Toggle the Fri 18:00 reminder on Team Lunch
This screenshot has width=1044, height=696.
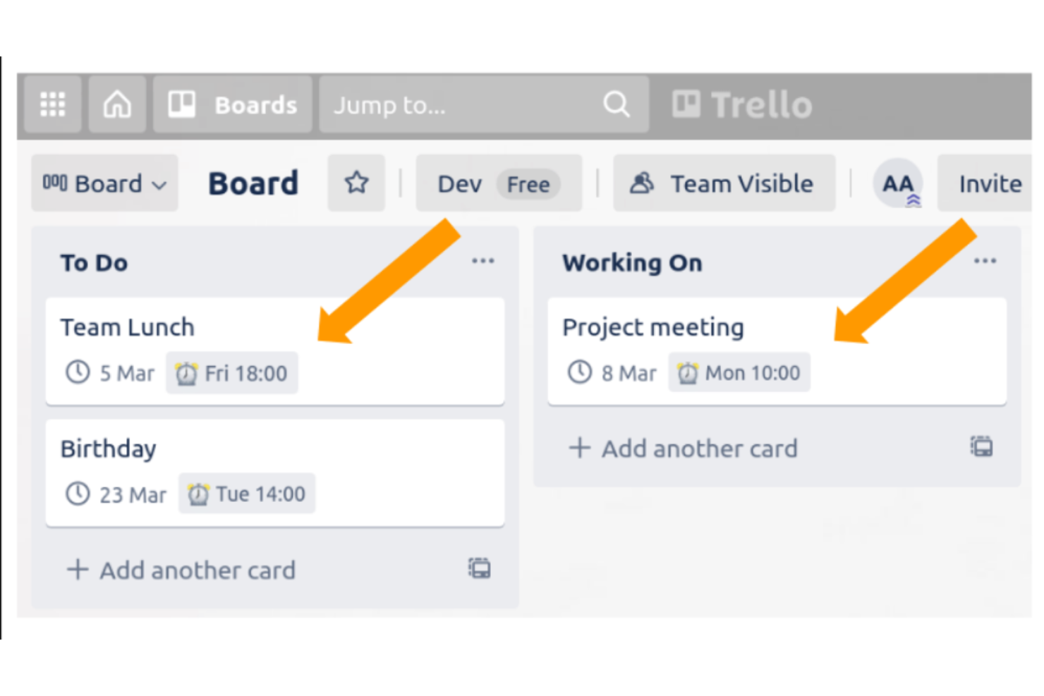click(232, 373)
